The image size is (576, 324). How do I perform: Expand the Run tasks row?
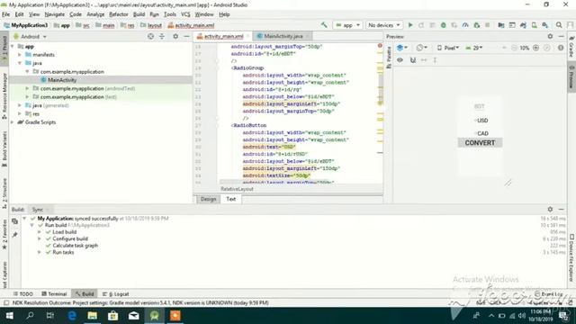pos(40,252)
